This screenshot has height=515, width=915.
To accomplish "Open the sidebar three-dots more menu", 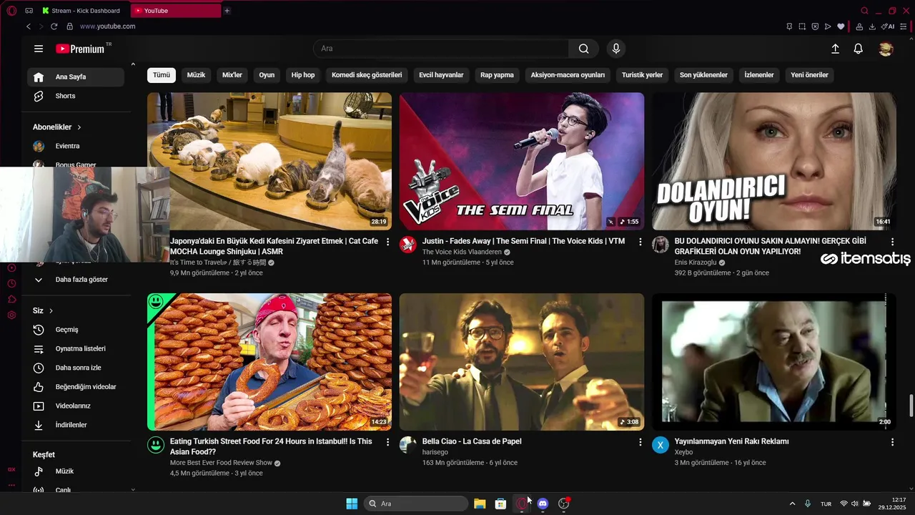I will click(x=11, y=485).
